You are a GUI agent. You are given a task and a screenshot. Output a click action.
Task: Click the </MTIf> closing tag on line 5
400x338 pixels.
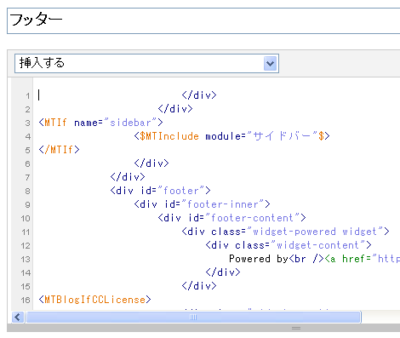coord(60,150)
